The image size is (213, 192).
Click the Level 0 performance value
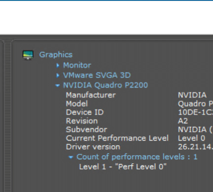click(192, 138)
